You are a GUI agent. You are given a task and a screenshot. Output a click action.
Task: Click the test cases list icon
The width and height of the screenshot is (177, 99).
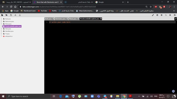tap(166, 15)
